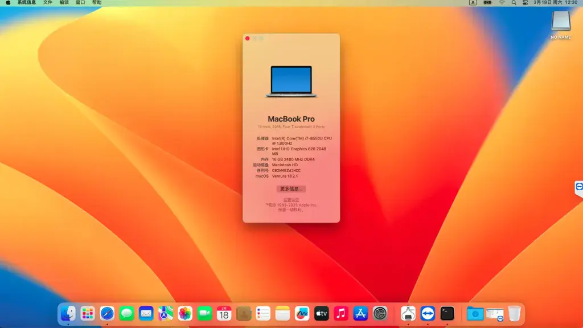The image size is (583, 328).
Task: Launch Terminal from the Dock
Action: click(447, 314)
